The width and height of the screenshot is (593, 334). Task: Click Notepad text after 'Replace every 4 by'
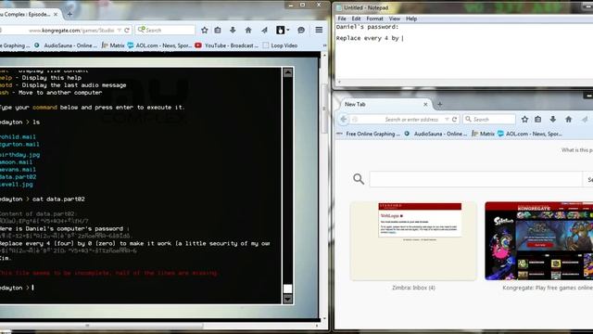click(403, 38)
